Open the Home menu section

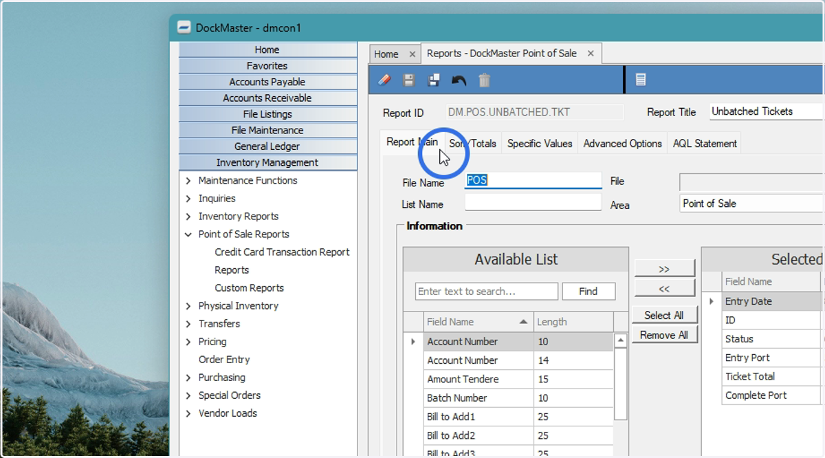tap(267, 50)
